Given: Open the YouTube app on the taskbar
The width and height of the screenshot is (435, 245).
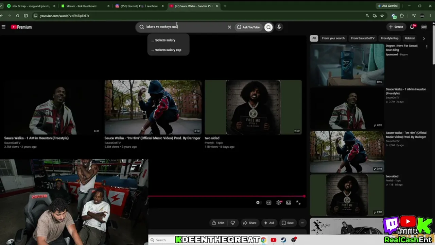Looking at the screenshot, I should (273, 240).
